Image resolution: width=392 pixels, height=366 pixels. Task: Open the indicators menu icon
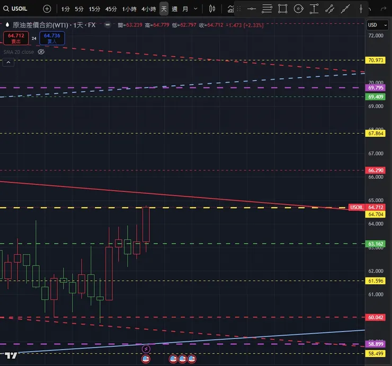tap(230, 9)
